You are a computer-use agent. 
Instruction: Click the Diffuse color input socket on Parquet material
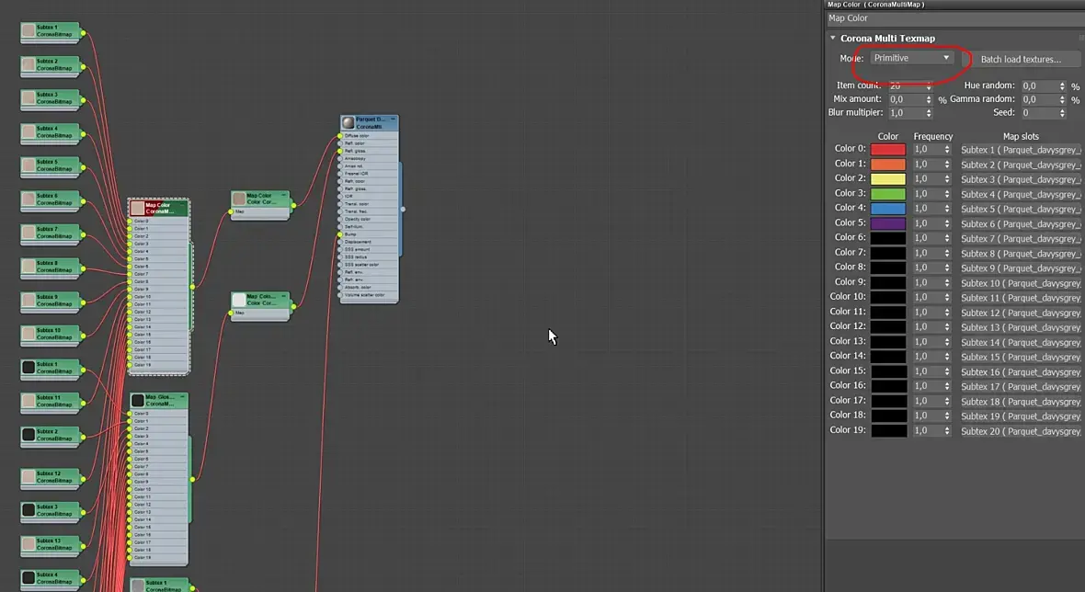tap(340, 135)
